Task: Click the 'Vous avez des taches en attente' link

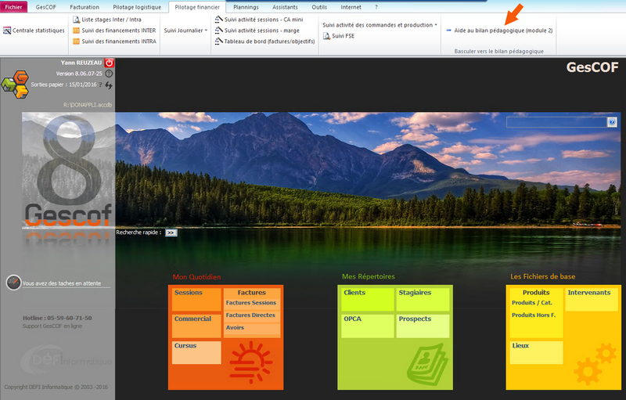Action: pyautogui.click(x=62, y=283)
